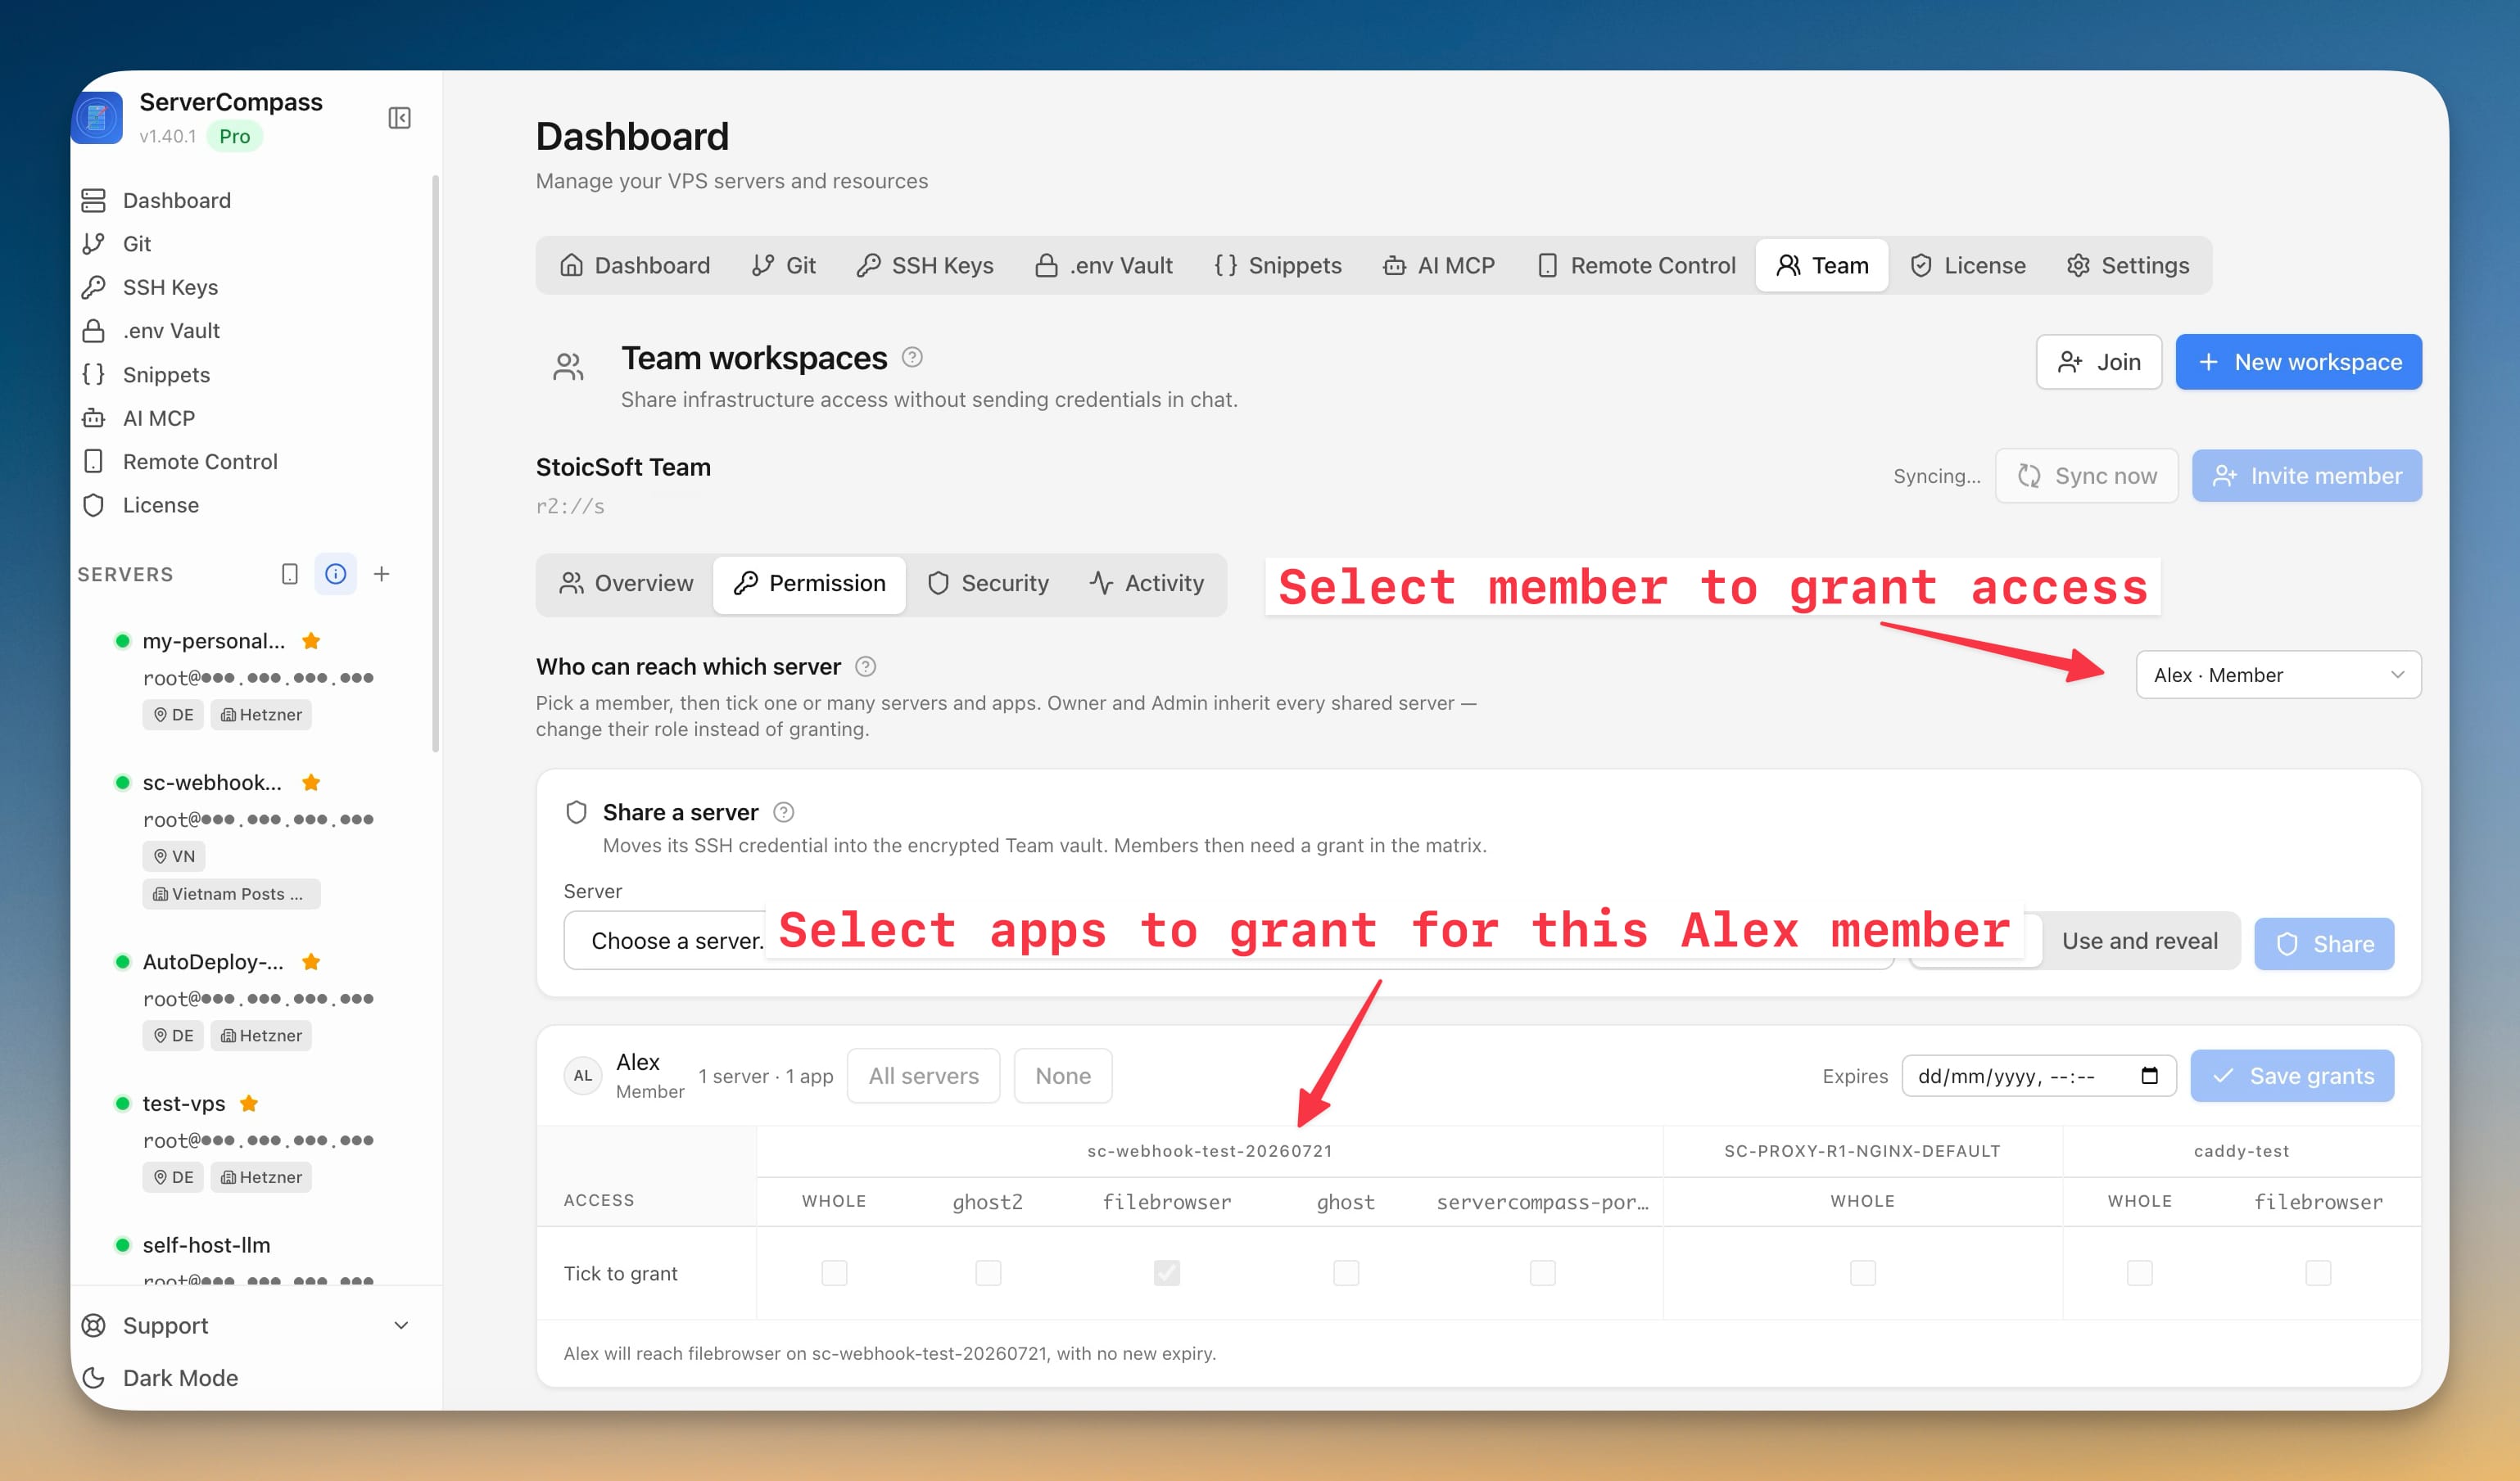Screen dimensions: 2520x1481
Task: Switch to the Snippets top tab
Action: (1277, 264)
